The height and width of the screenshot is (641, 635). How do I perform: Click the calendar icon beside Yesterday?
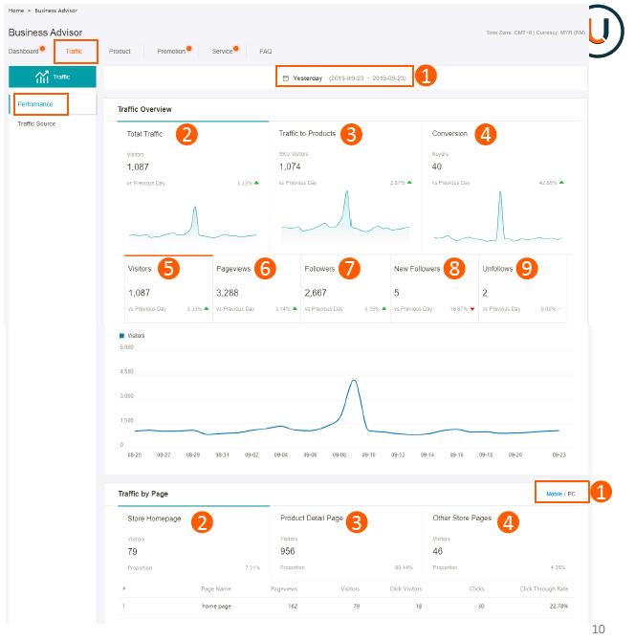(286, 78)
